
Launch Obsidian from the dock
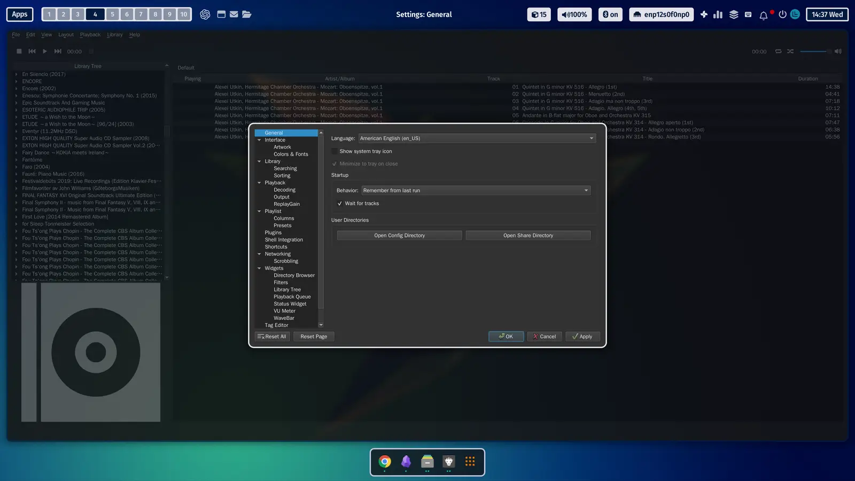tap(406, 461)
